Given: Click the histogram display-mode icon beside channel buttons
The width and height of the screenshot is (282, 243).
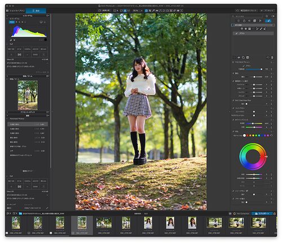Looking at the screenshot, I should tap(41, 22).
